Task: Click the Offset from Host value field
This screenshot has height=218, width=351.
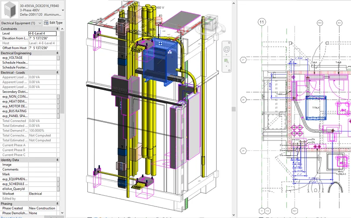Action: (x=43, y=48)
